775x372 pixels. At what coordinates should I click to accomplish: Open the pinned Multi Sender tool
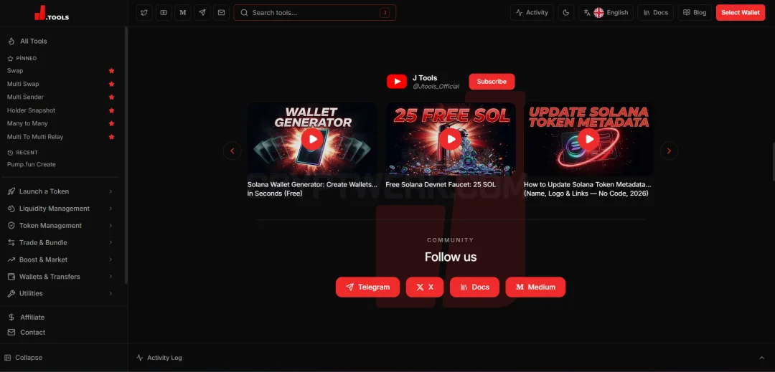(x=25, y=97)
